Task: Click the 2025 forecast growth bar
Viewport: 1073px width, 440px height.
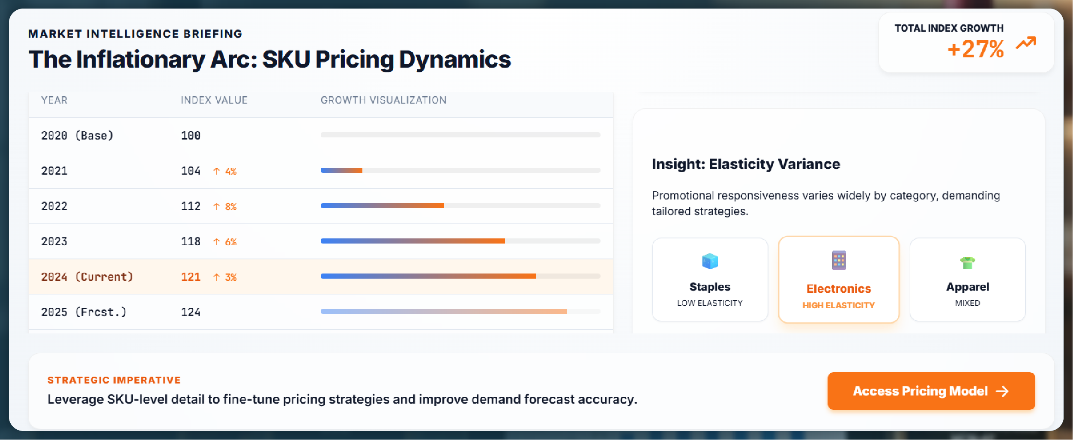Action: coord(460,312)
